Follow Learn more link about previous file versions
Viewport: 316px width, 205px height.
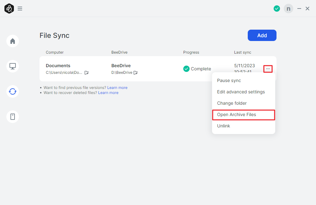(117, 88)
